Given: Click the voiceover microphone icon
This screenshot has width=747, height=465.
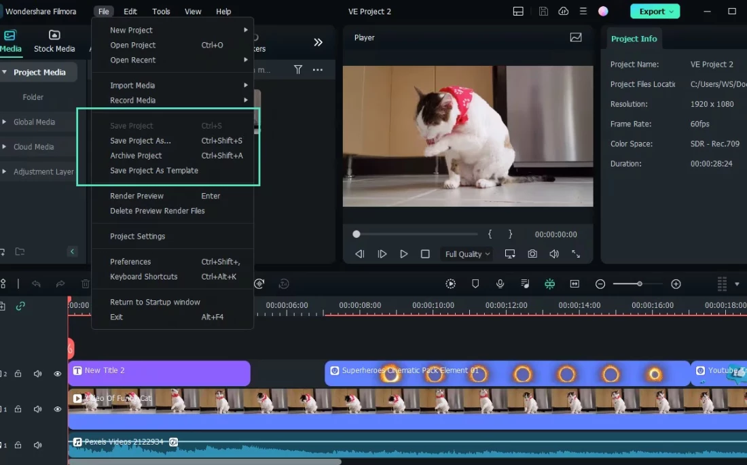Looking at the screenshot, I should click(500, 283).
